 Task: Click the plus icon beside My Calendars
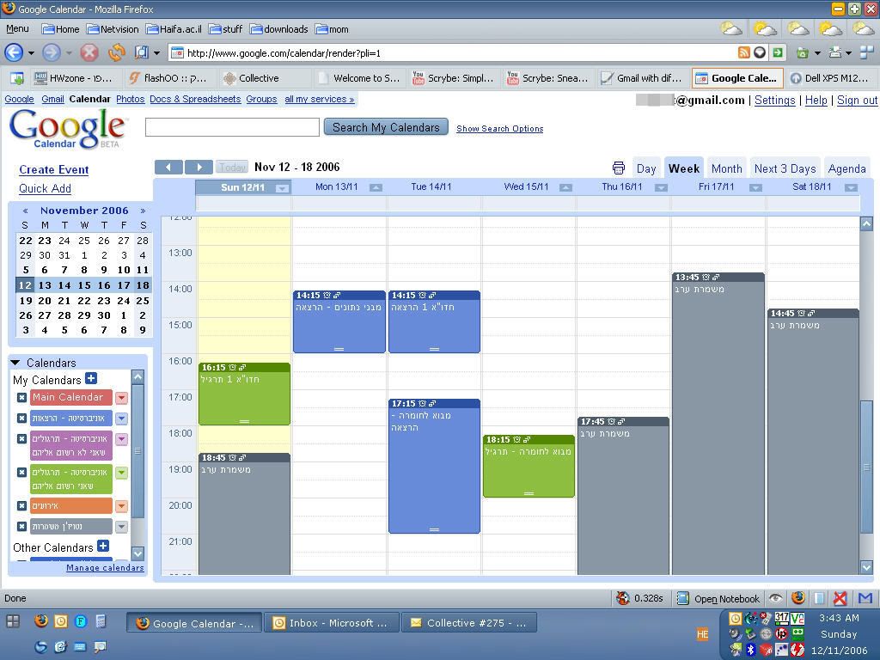coord(91,378)
